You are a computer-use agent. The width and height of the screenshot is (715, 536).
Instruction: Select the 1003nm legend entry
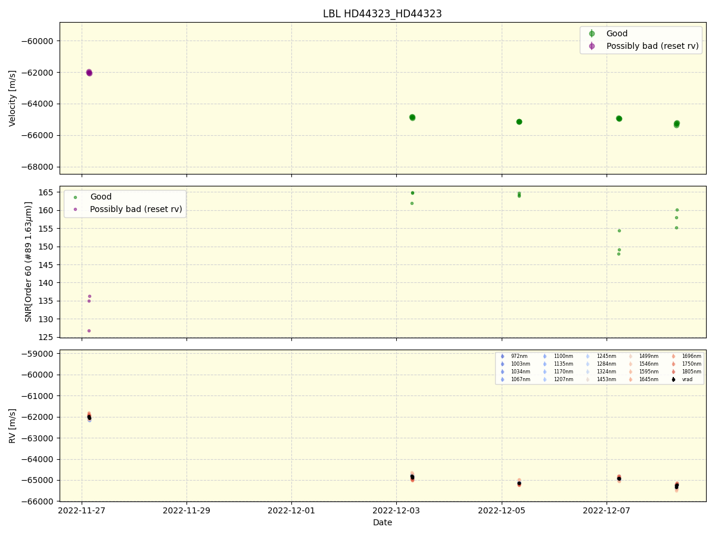coord(515,364)
